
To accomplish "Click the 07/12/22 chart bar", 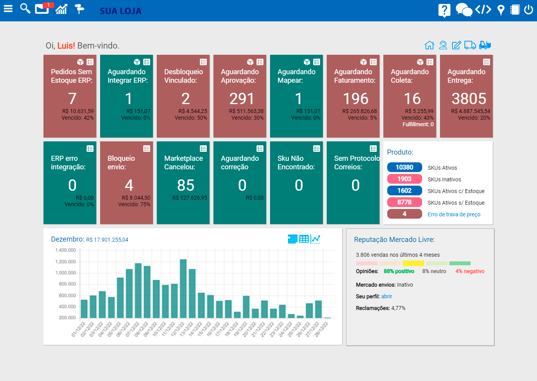I will coord(138,291).
